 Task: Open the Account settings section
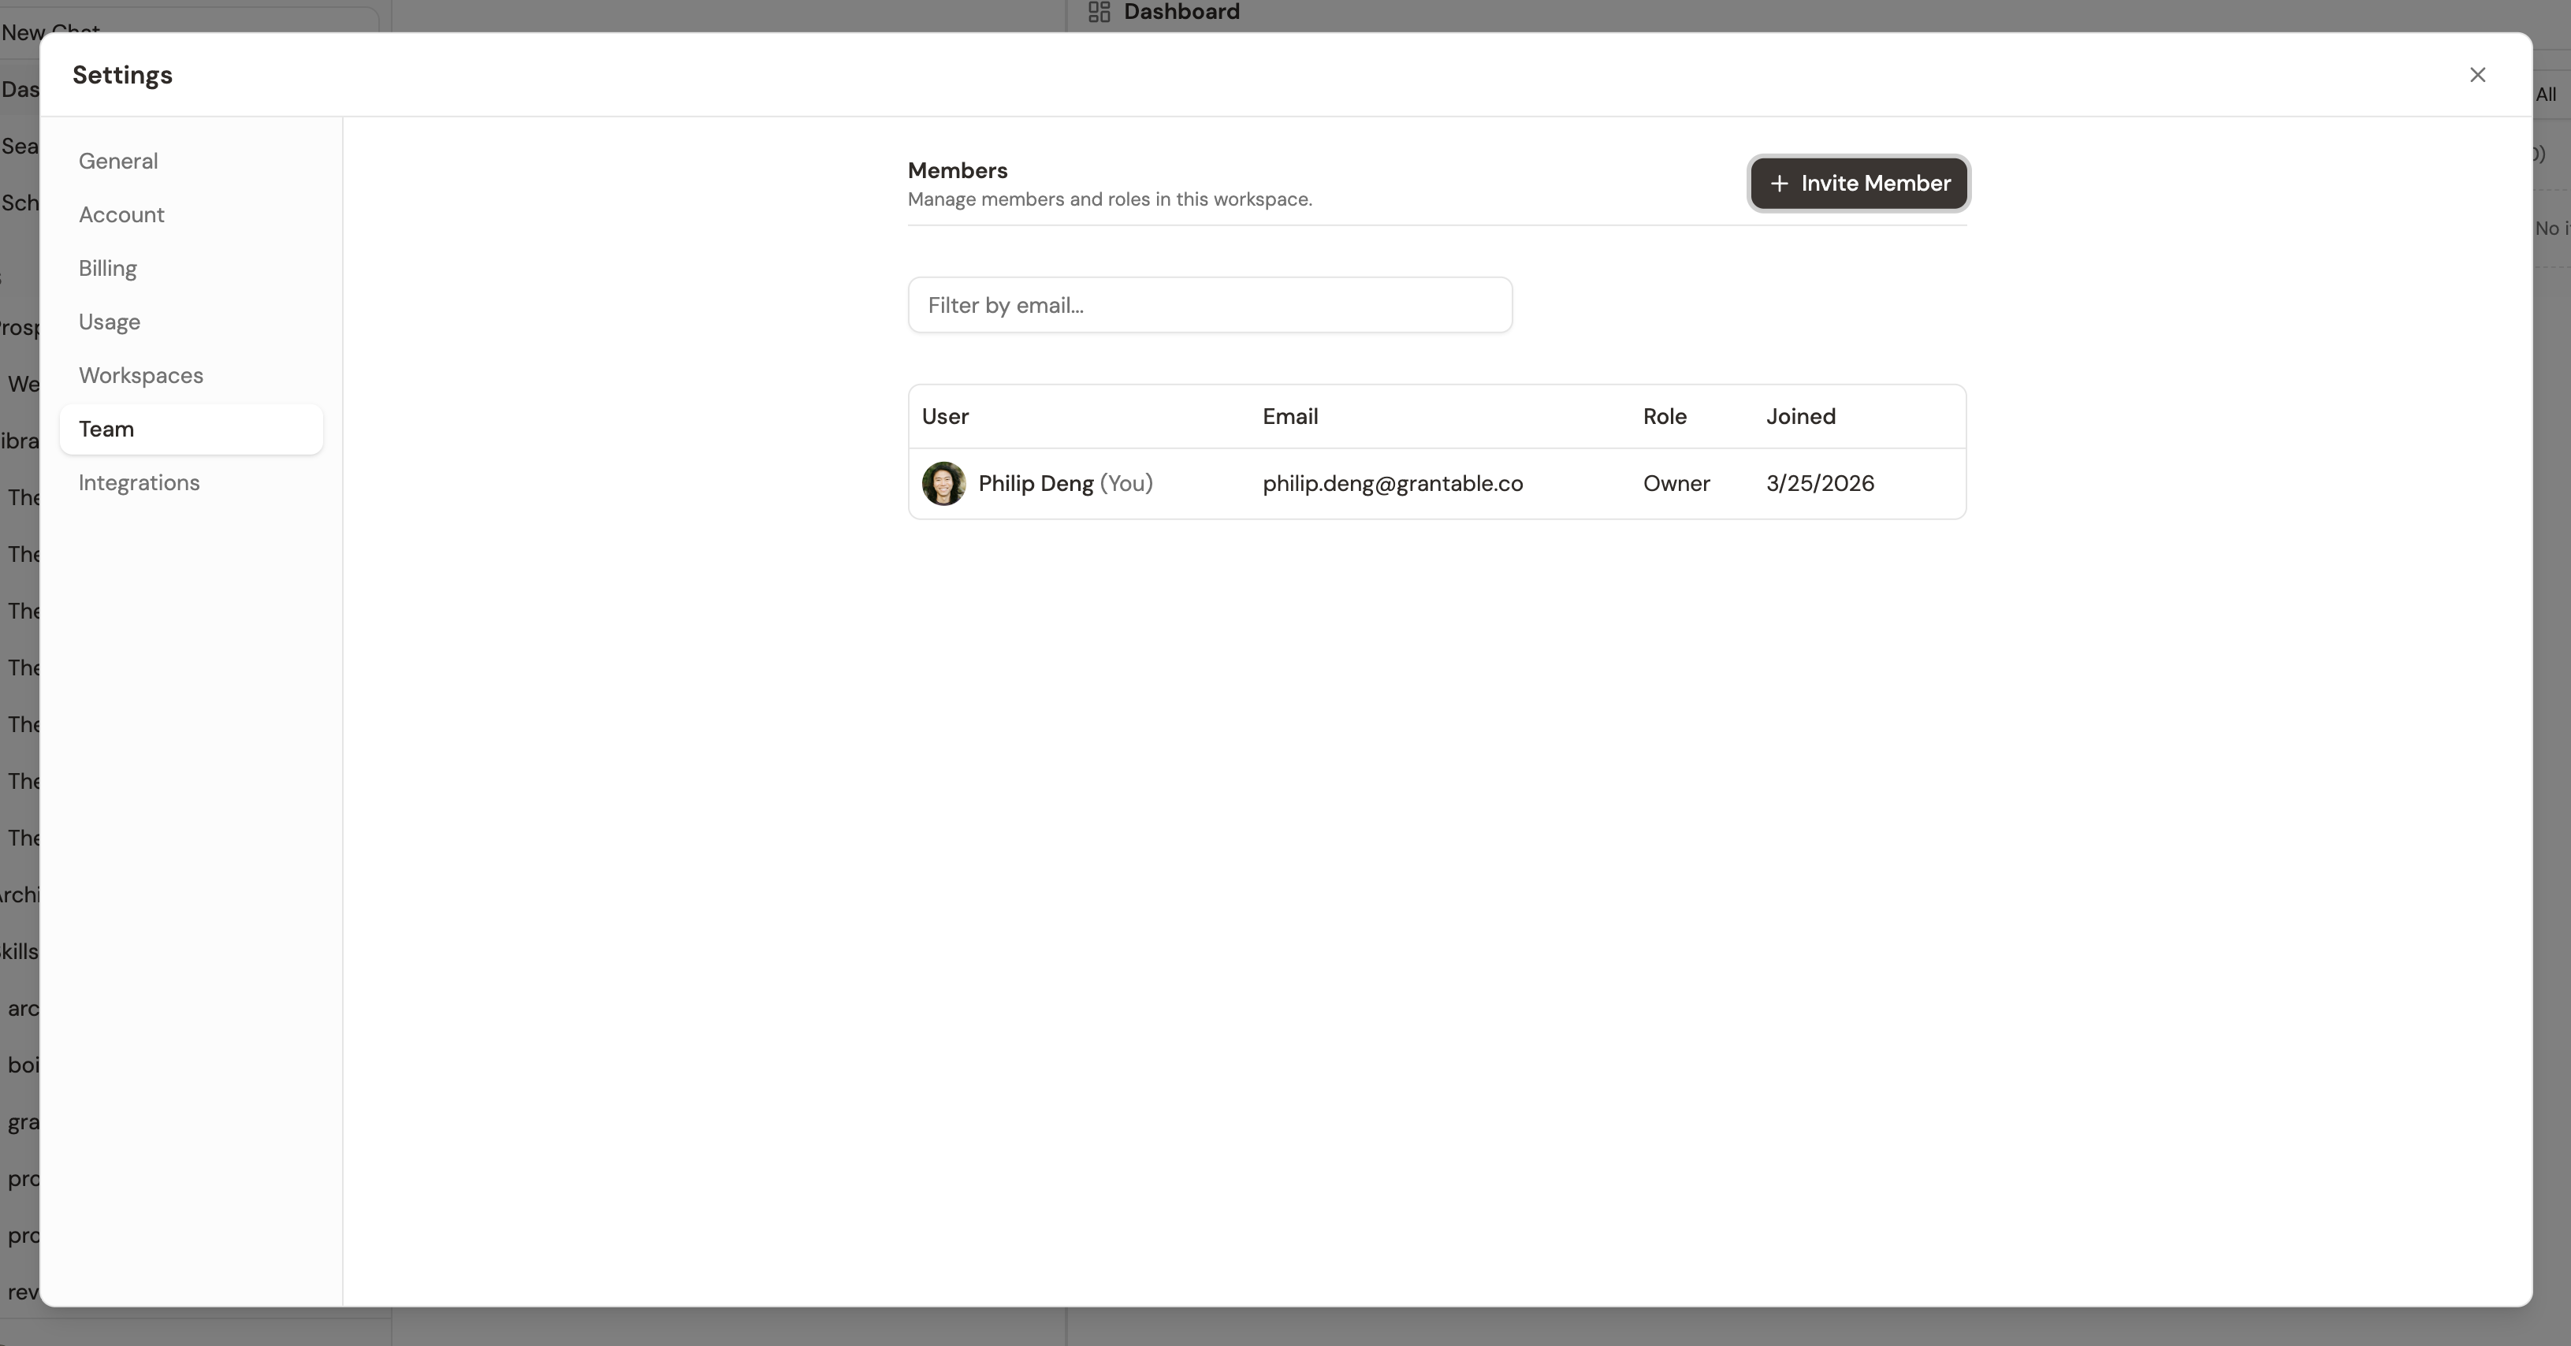click(x=121, y=214)
